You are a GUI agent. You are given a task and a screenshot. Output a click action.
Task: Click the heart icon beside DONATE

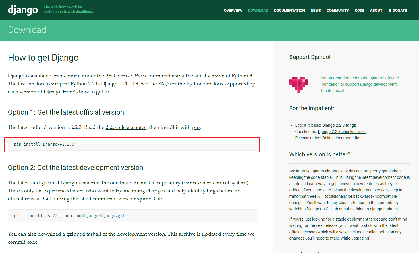click(390, 11)
